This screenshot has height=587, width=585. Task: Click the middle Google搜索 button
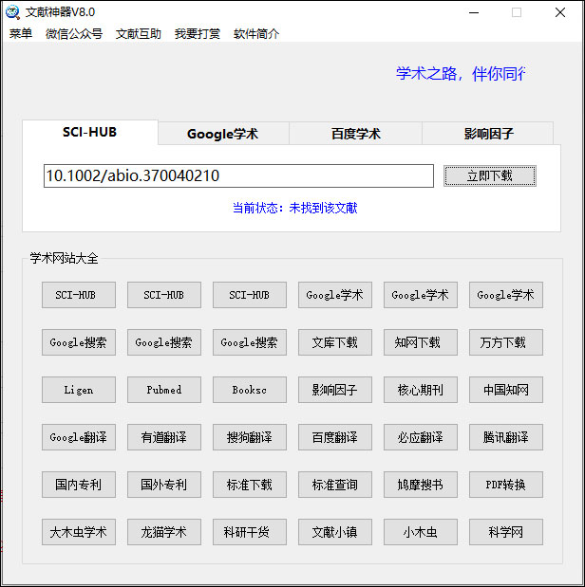164,342
